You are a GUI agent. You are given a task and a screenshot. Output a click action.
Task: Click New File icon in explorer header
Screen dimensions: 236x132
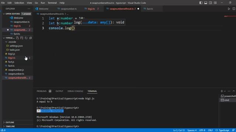(x=17, y=38)
